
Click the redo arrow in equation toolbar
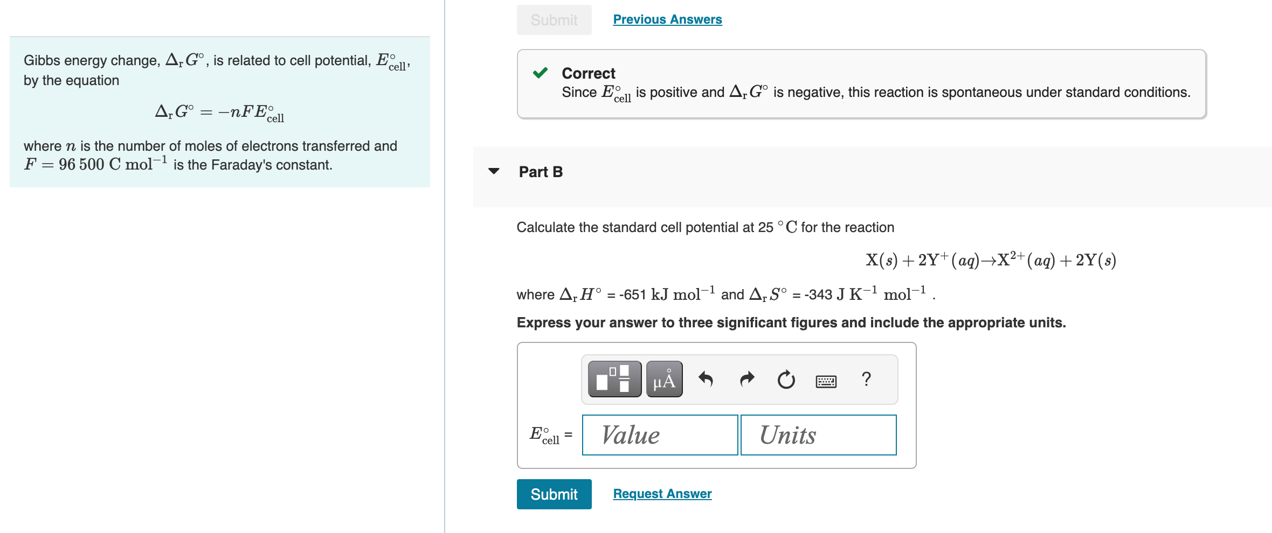748,379
